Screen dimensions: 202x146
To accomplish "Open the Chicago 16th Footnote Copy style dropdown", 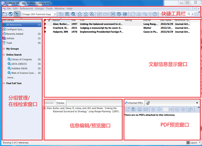I will coord(55,14).
